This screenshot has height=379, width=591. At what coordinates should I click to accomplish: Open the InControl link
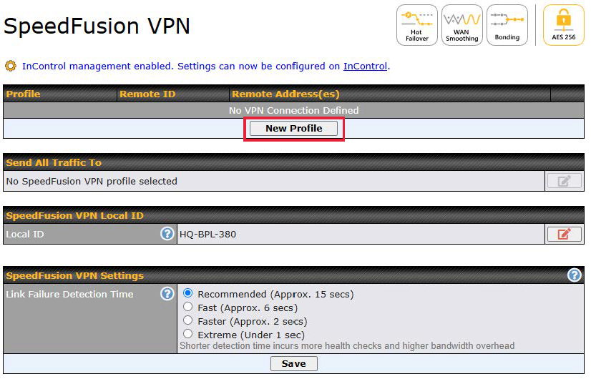[365, 67]
